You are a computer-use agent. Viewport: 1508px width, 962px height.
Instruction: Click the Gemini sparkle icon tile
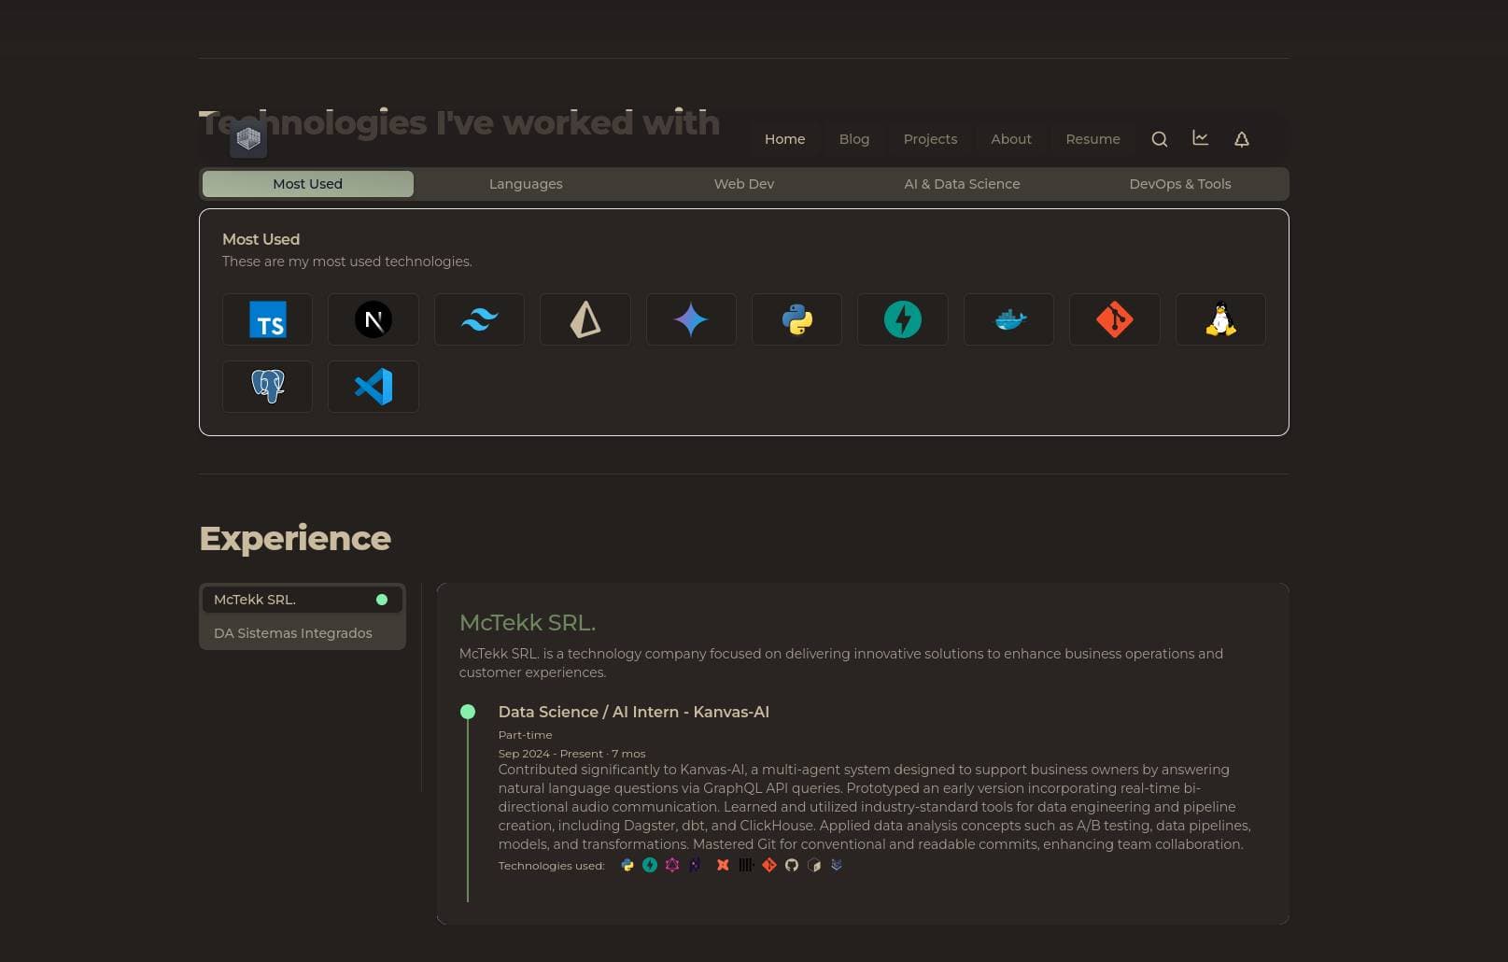click(x=691, y=319)
